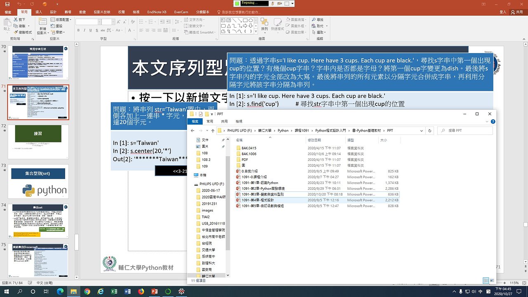The width and height of the screenshot is (528, 297).
Task: Open Google Chrome from the taskbar
Action: pos(87,291)
